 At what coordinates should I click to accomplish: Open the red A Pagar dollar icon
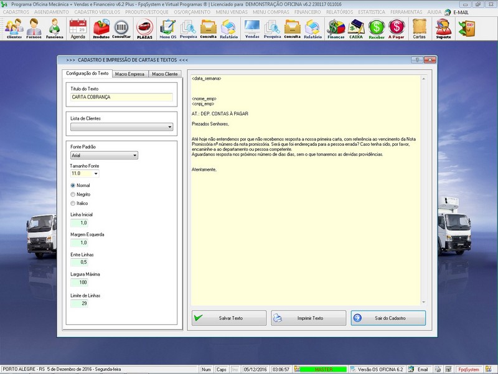point(397,29)
